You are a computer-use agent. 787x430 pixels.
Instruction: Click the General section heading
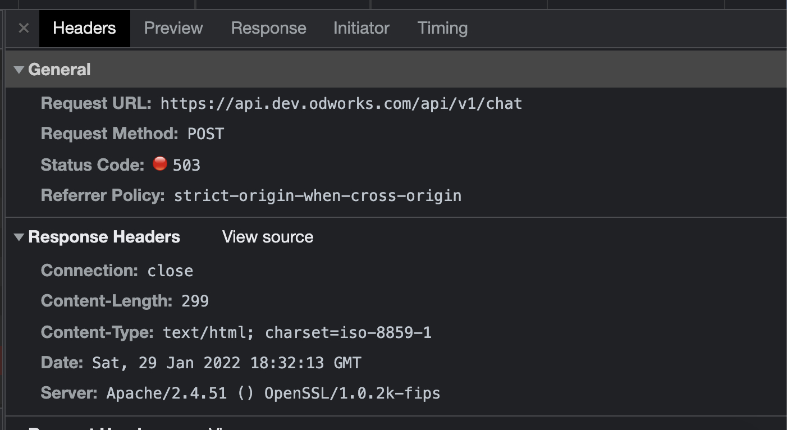(x=59, y=70)
